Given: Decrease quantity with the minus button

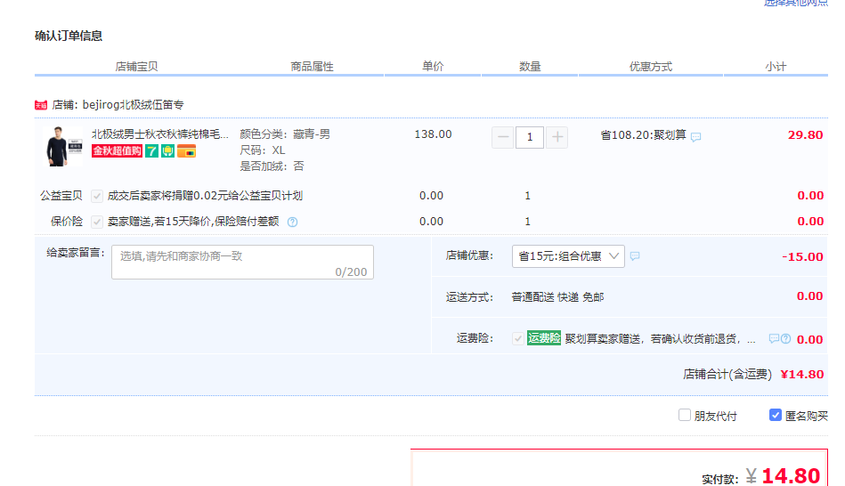Looking at the screenshot, I should (502, 137).
